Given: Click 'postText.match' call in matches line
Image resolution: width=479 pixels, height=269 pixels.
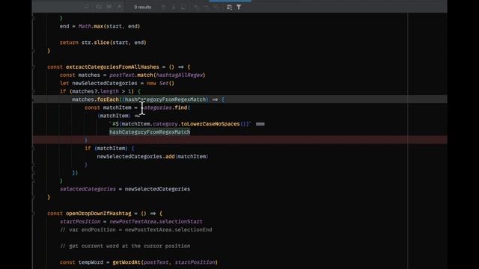Looking at the screenshot, I should [131, 75].
